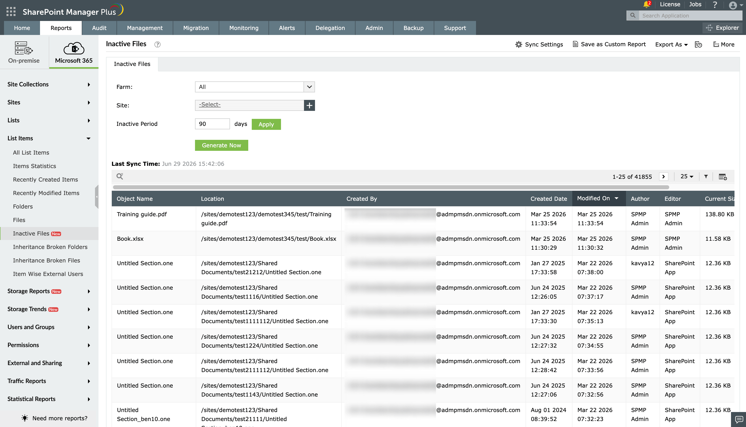Expand Storage Trends menu
The height and width of the screenshot is (427, 746).
tap(49, 309)
